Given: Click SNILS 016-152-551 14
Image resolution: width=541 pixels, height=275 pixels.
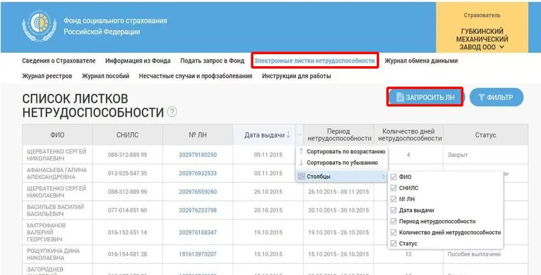Looking at the screenshot, I should (128, 232).
